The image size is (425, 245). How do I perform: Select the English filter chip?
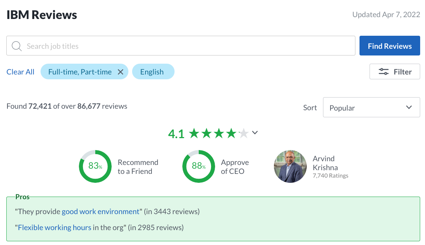153,71
